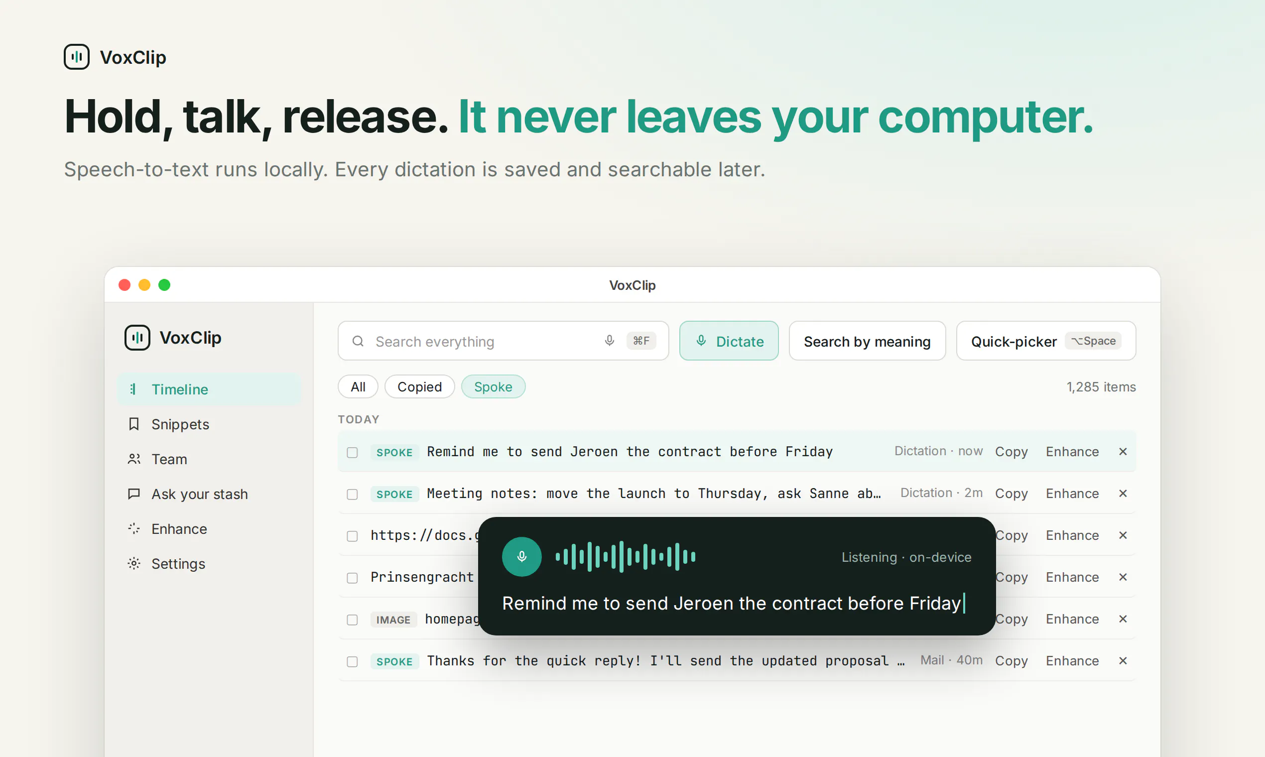Click the VoxClip window title

[x=632, y=285]
